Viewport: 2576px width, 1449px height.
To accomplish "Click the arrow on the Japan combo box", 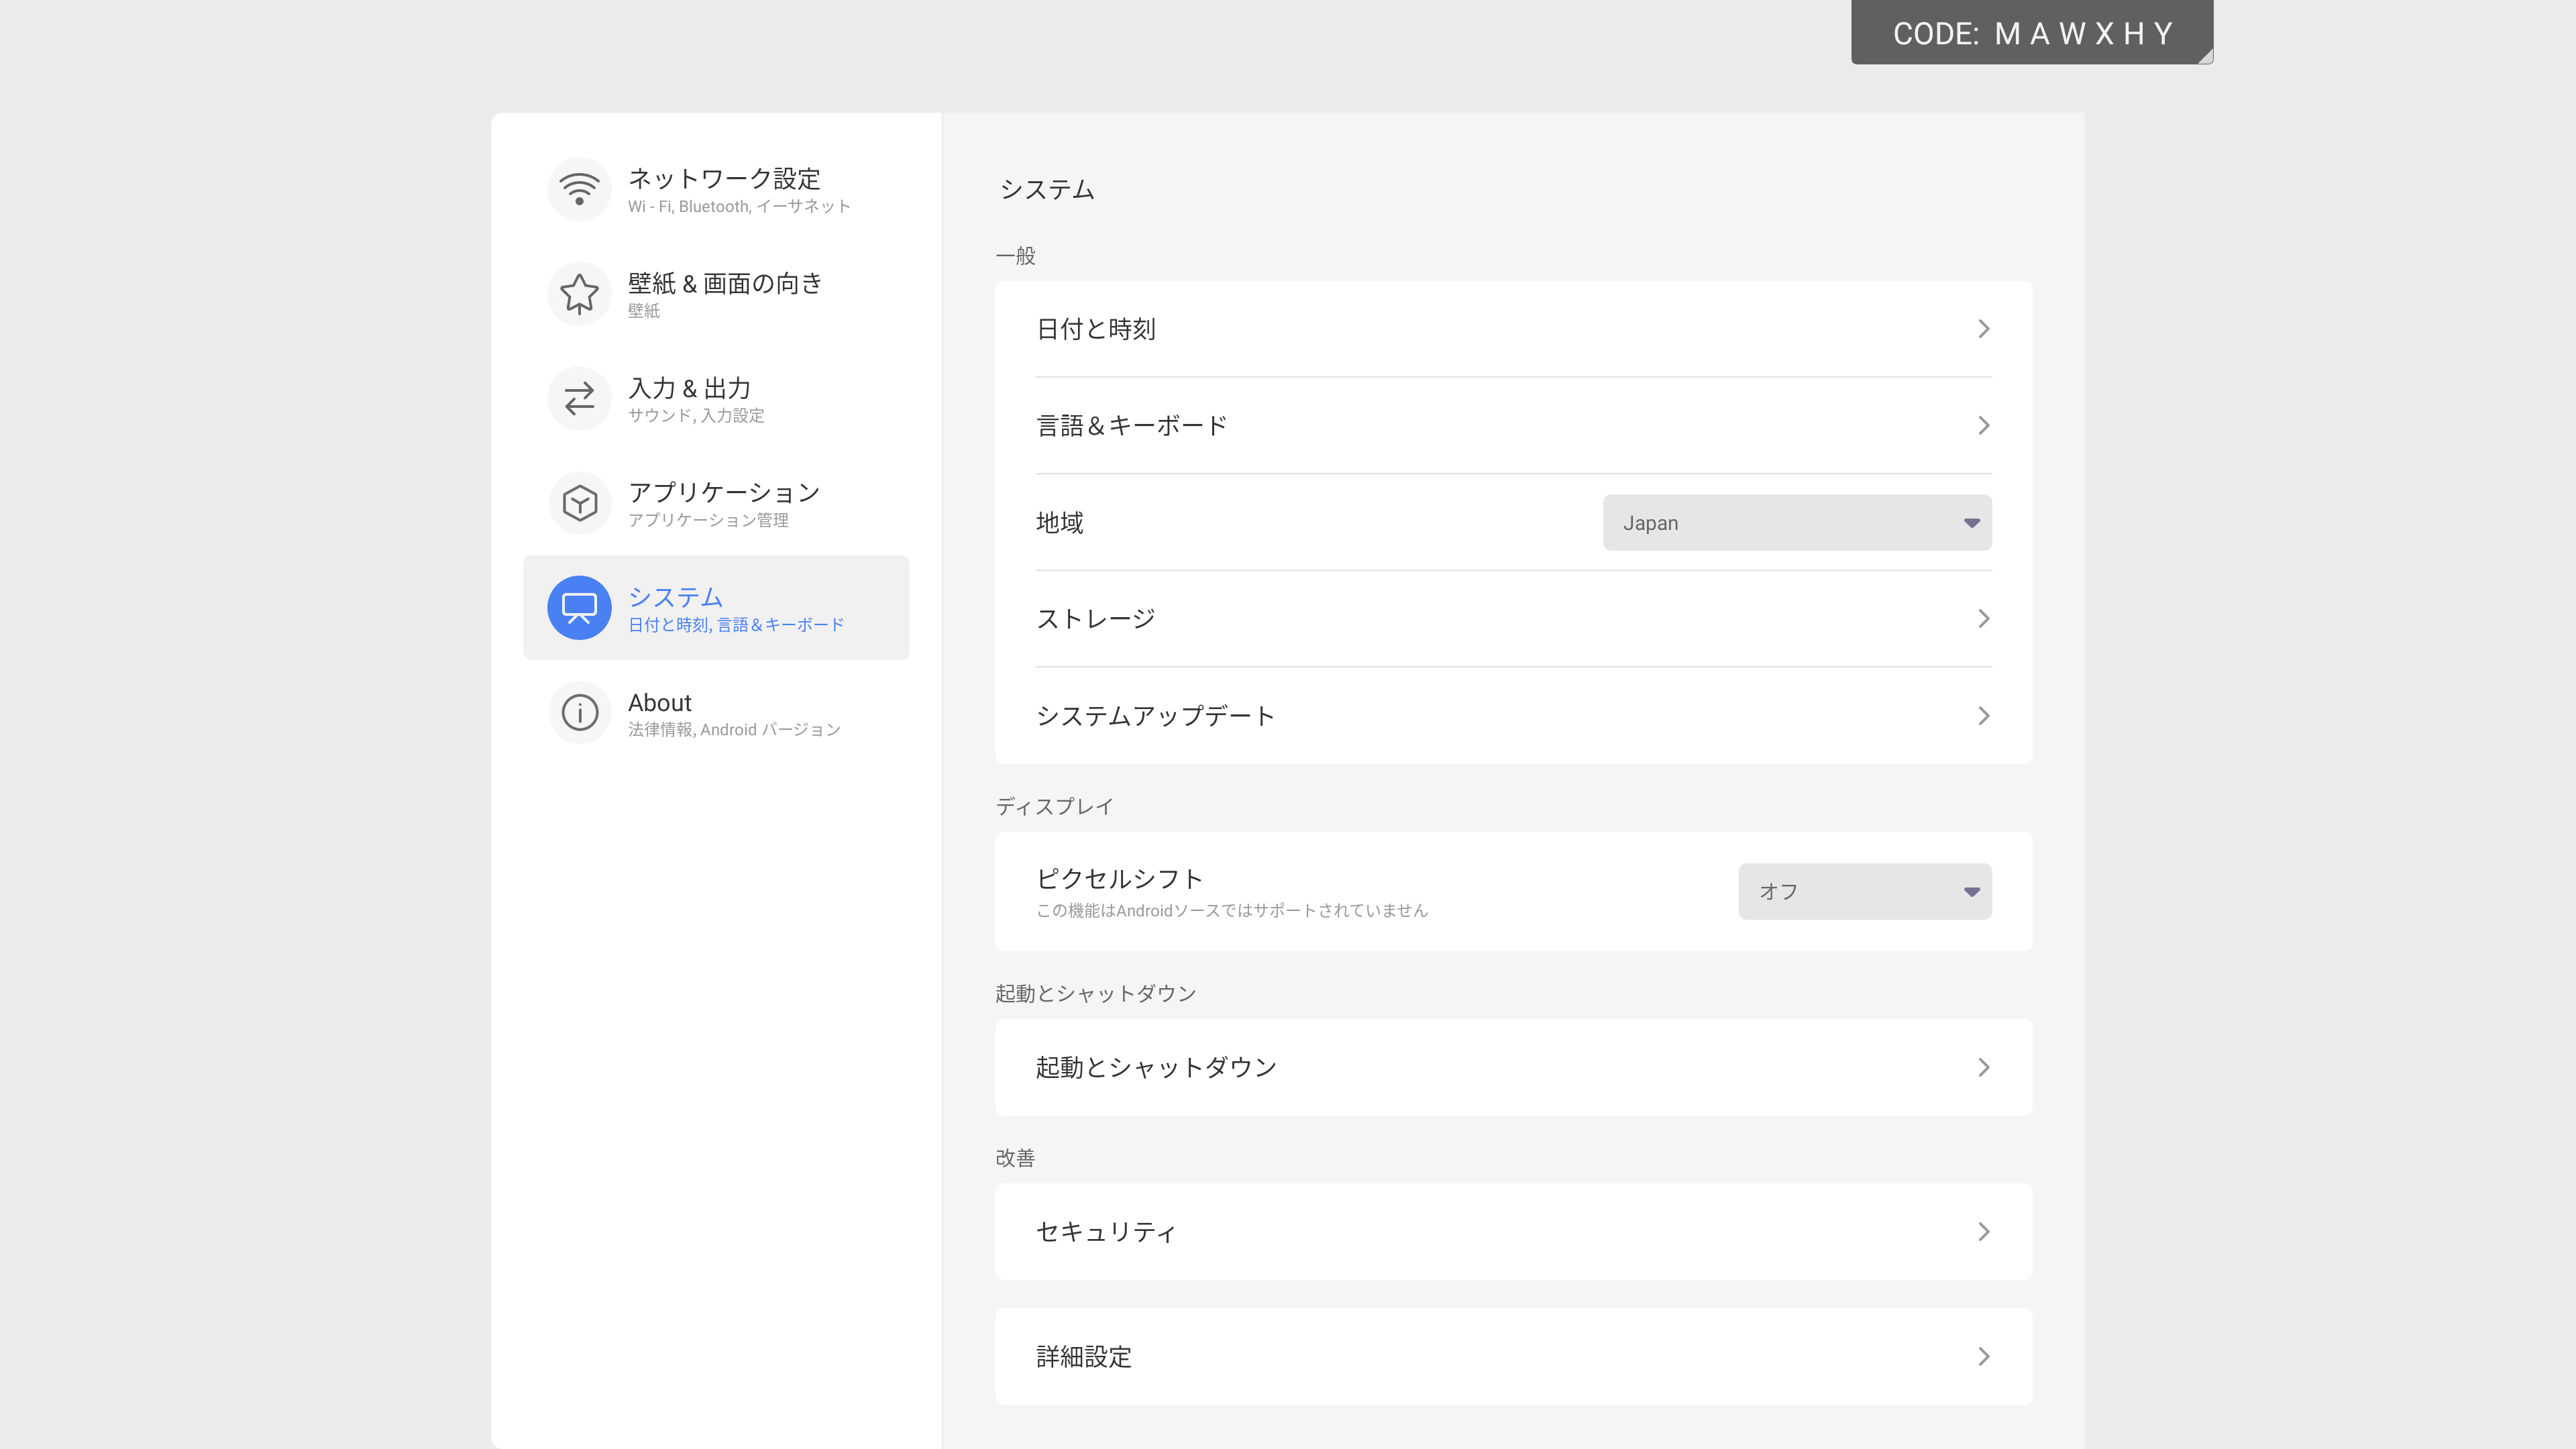I will [1971, 523].
